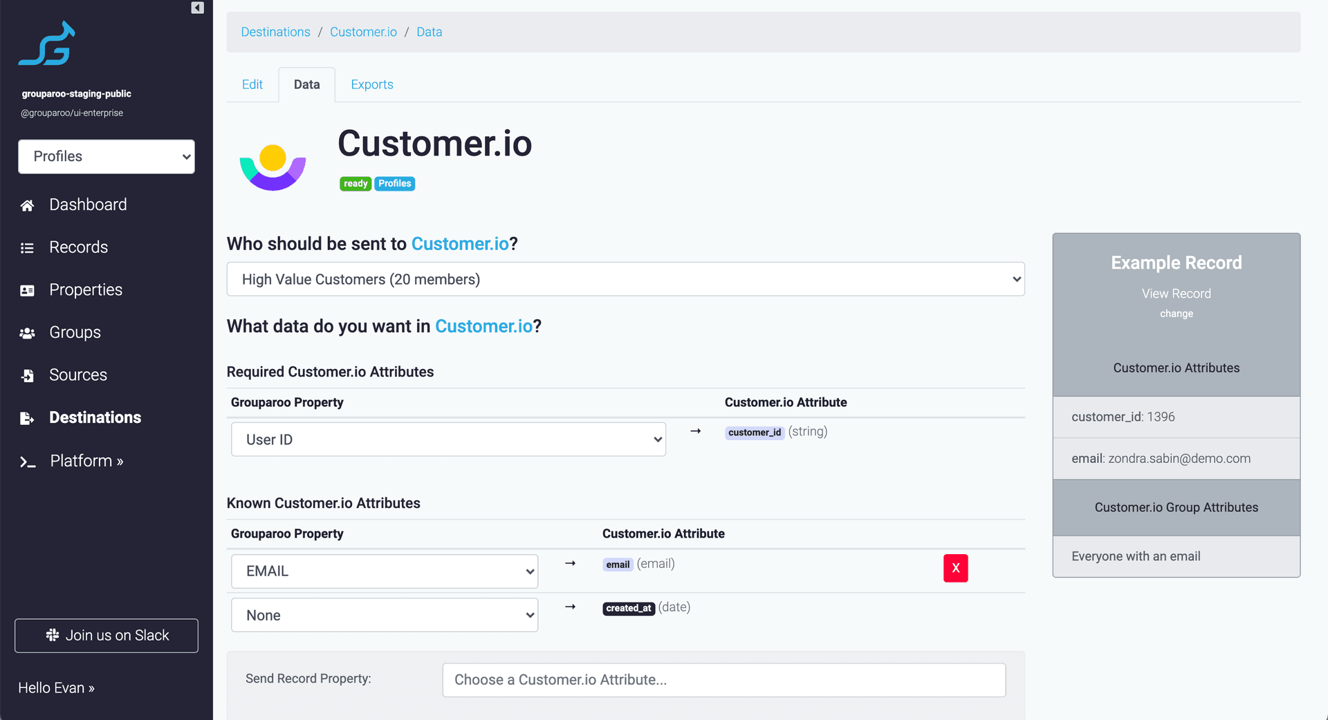Click Required Customer.io Attributes heading
Image resolution: width=1328 pixels, height=720 pixels.
coord(330,372)
